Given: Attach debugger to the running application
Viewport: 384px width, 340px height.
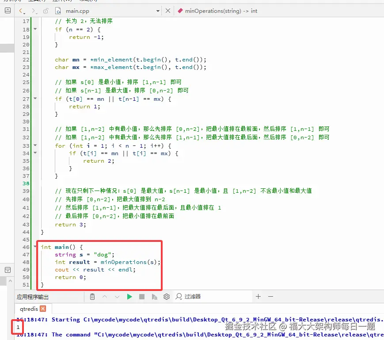Looking at the screenshot, I should [x=154, y=297].
